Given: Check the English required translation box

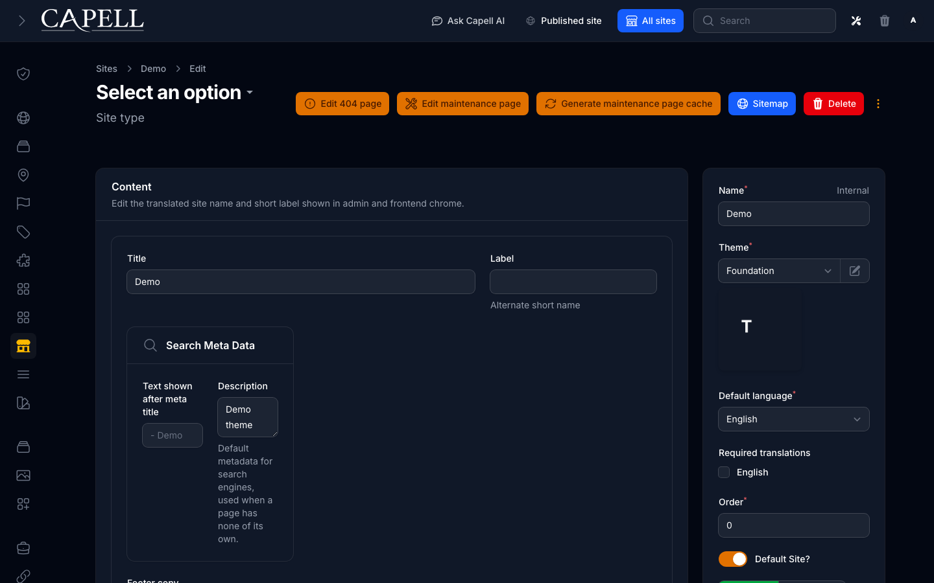Looking at the screenshot, I should (724, 472).
